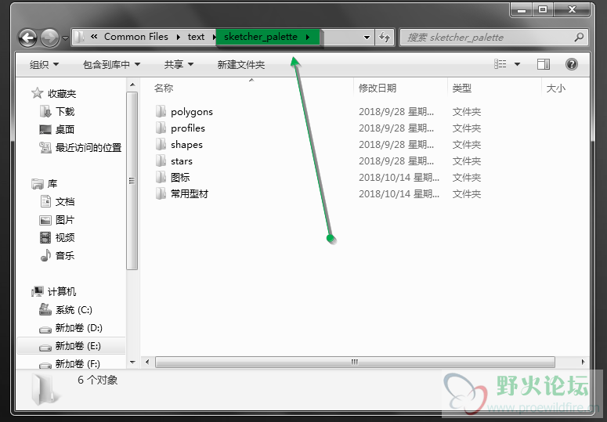Open the recent pages dropdown beside Forward

point(65,38)
